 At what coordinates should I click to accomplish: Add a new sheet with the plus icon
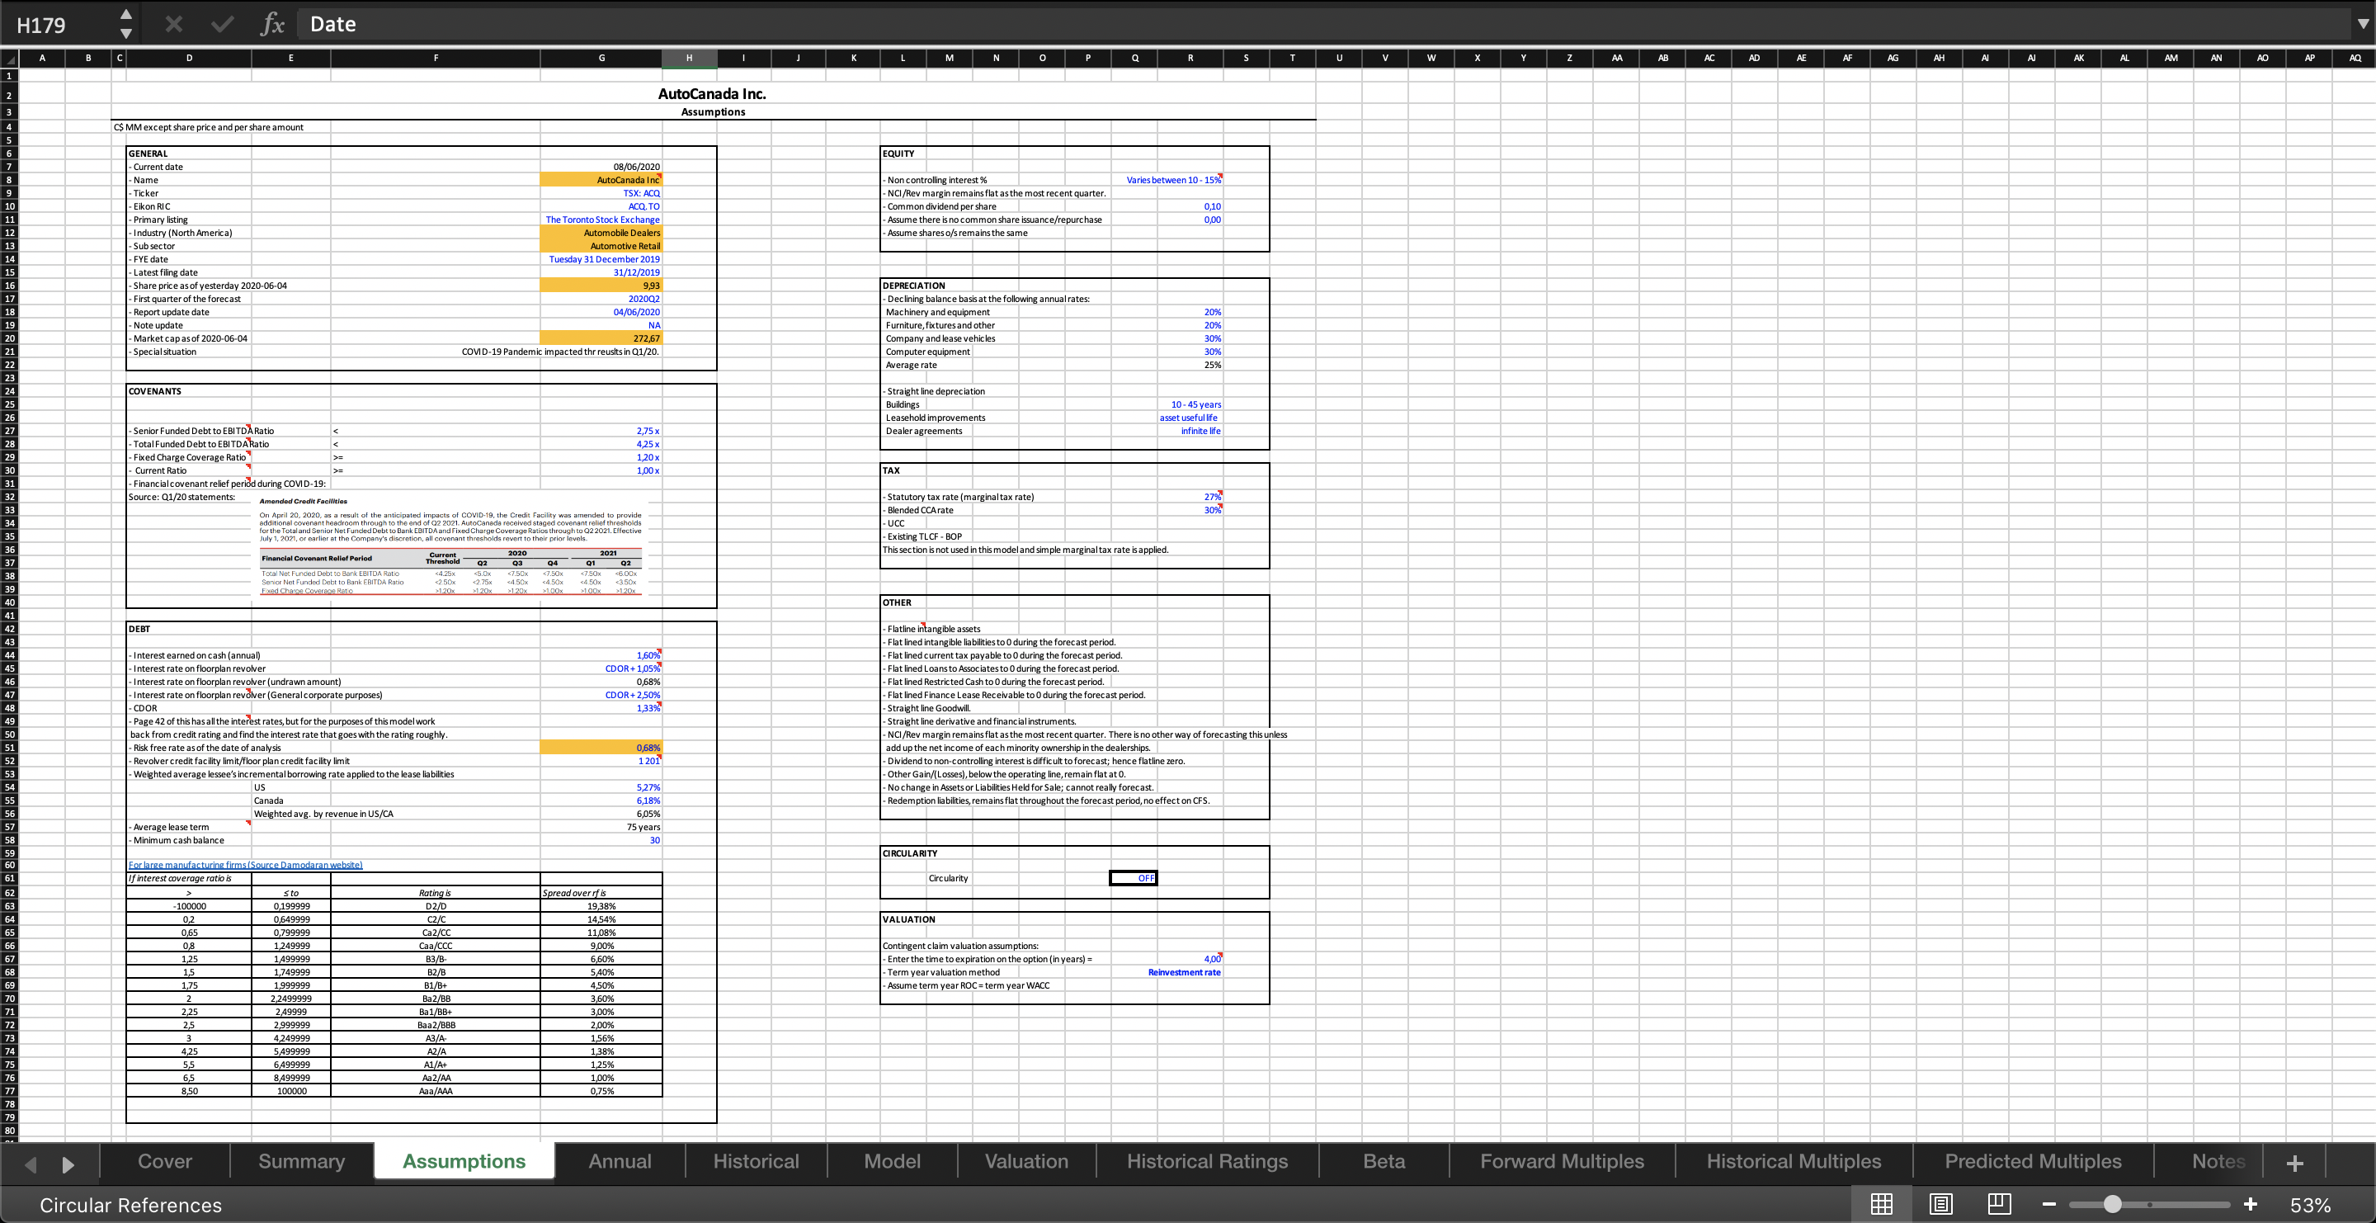coord(2295,1162)
